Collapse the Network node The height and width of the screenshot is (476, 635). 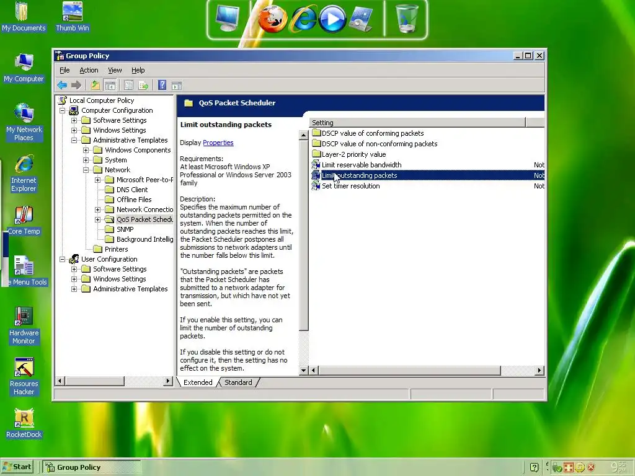[x=86, y=170]
